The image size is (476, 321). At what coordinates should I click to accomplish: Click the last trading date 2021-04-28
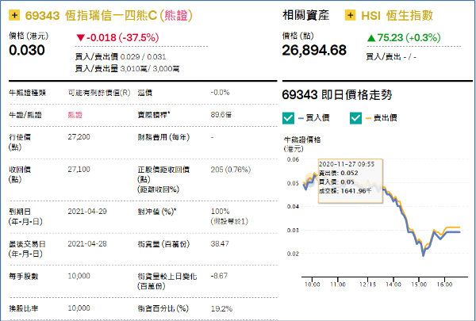[x=87, y=243]
